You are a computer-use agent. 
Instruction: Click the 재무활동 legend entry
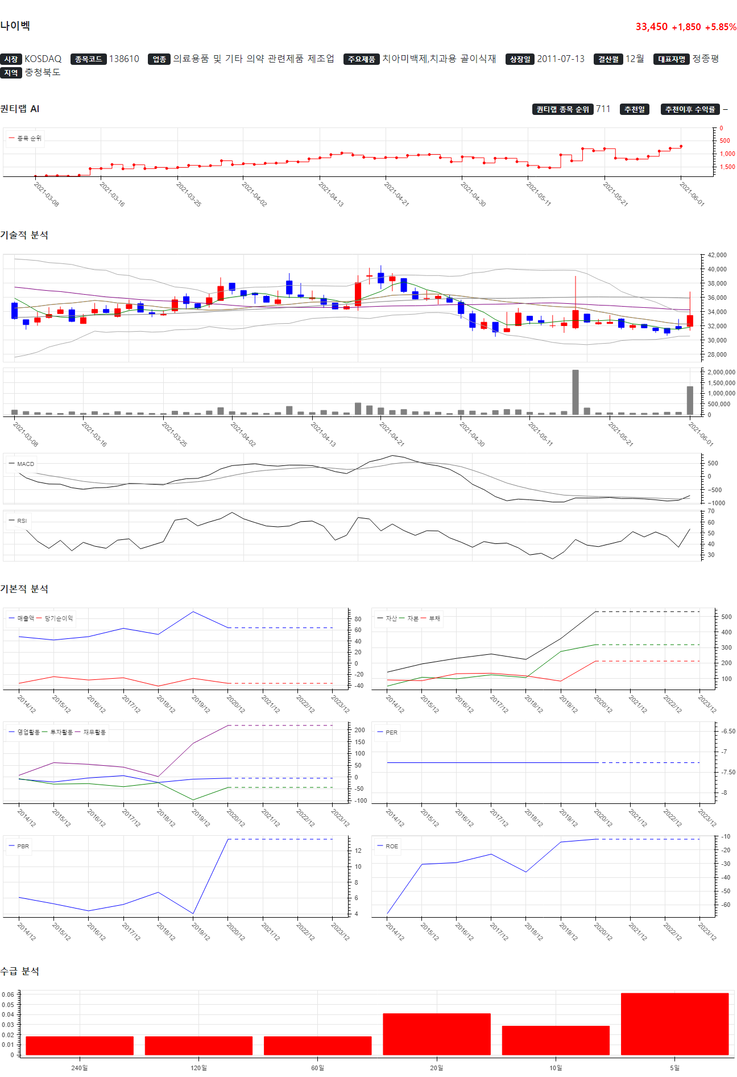(x=91, y=732)
